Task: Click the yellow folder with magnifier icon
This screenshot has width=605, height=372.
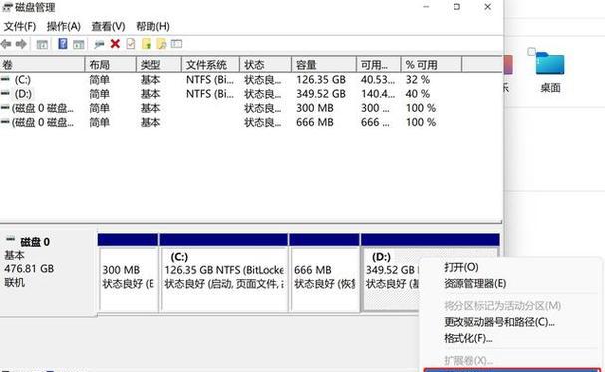Action: (x=161, y=44)
